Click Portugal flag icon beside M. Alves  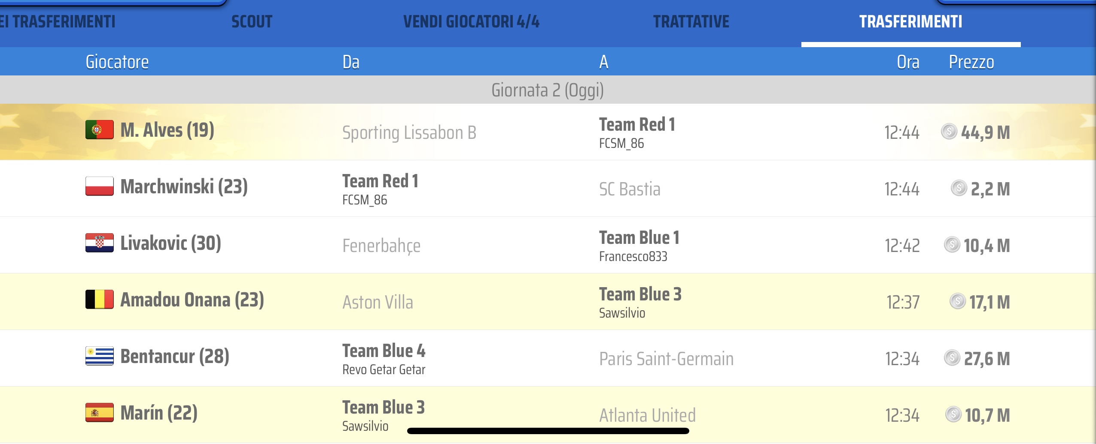point(99,130)
